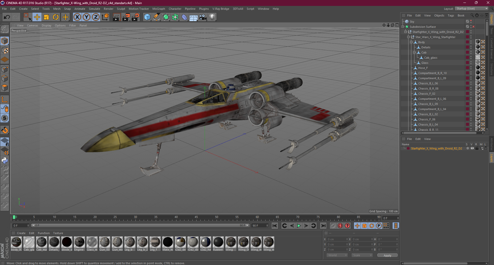This screenshot has width=494, height=265.
Task: Collapse the Body tree node
Action: coord(411,42)
